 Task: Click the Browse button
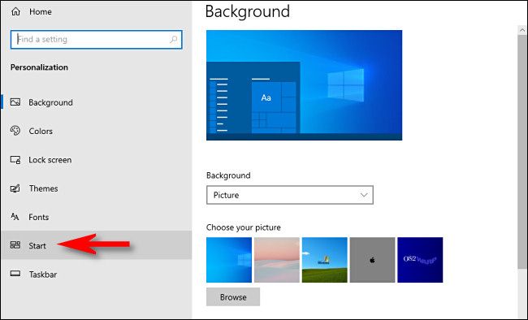pos(233,296)
